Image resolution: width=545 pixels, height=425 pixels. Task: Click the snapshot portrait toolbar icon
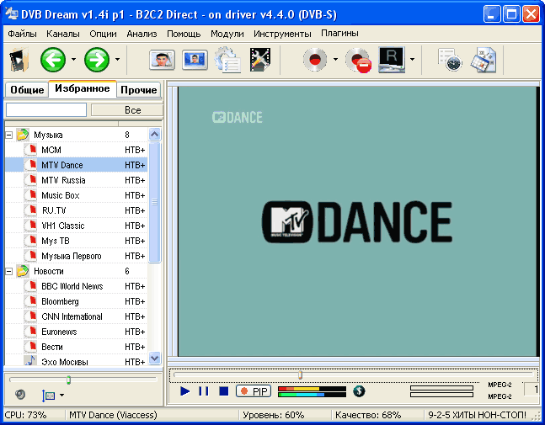click(x=162, y=60)
